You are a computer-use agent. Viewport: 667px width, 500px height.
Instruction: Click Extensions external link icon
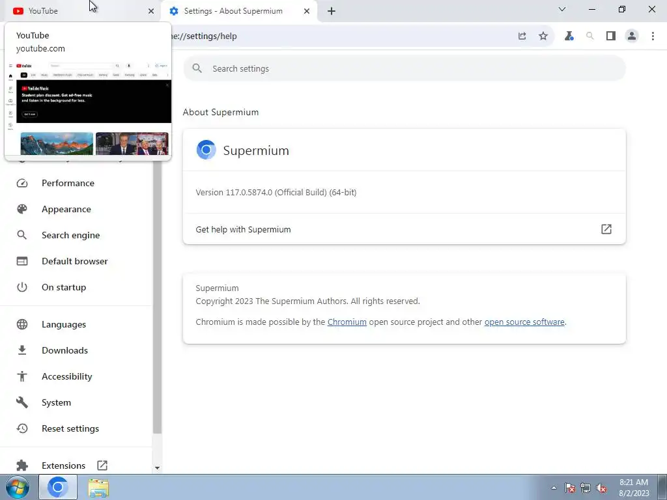click(102, 465)
